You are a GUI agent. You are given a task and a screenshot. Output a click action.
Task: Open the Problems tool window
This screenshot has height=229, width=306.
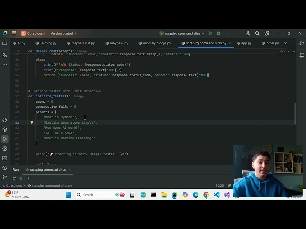tap(5, 168)
